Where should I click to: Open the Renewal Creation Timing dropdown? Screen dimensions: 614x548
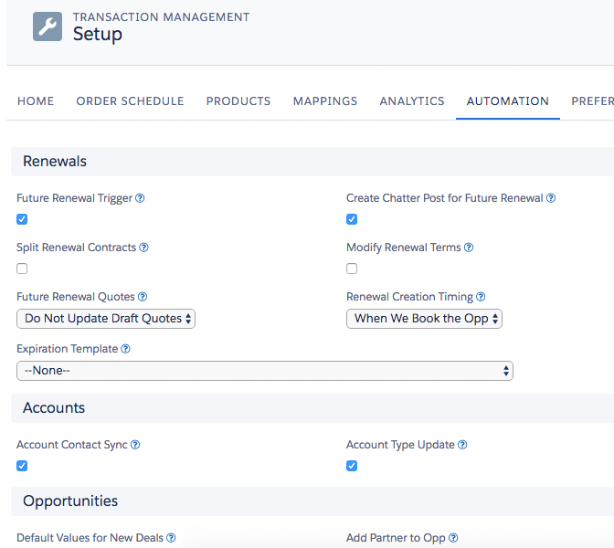coord(424,319)
